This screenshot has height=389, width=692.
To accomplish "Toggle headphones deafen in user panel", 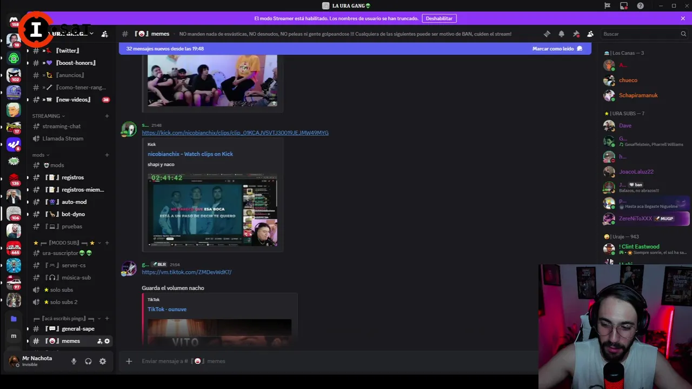I will pos(88,361).
